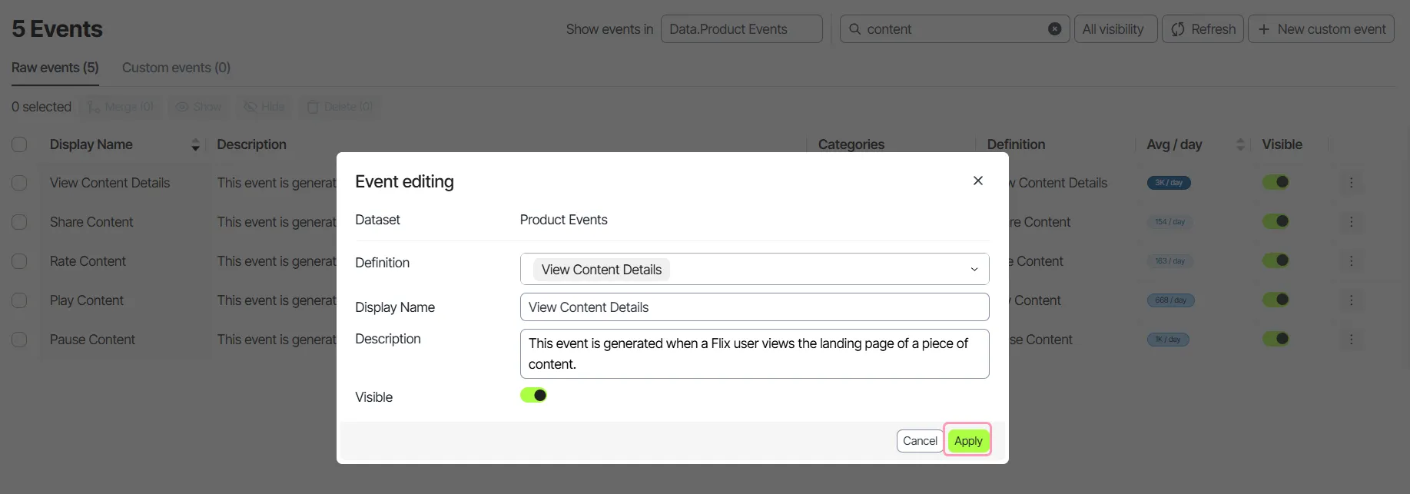This screenshot has height=494, width=1410.
Task: Switch to Custom events (0) tab
Action: pos(176,68)
